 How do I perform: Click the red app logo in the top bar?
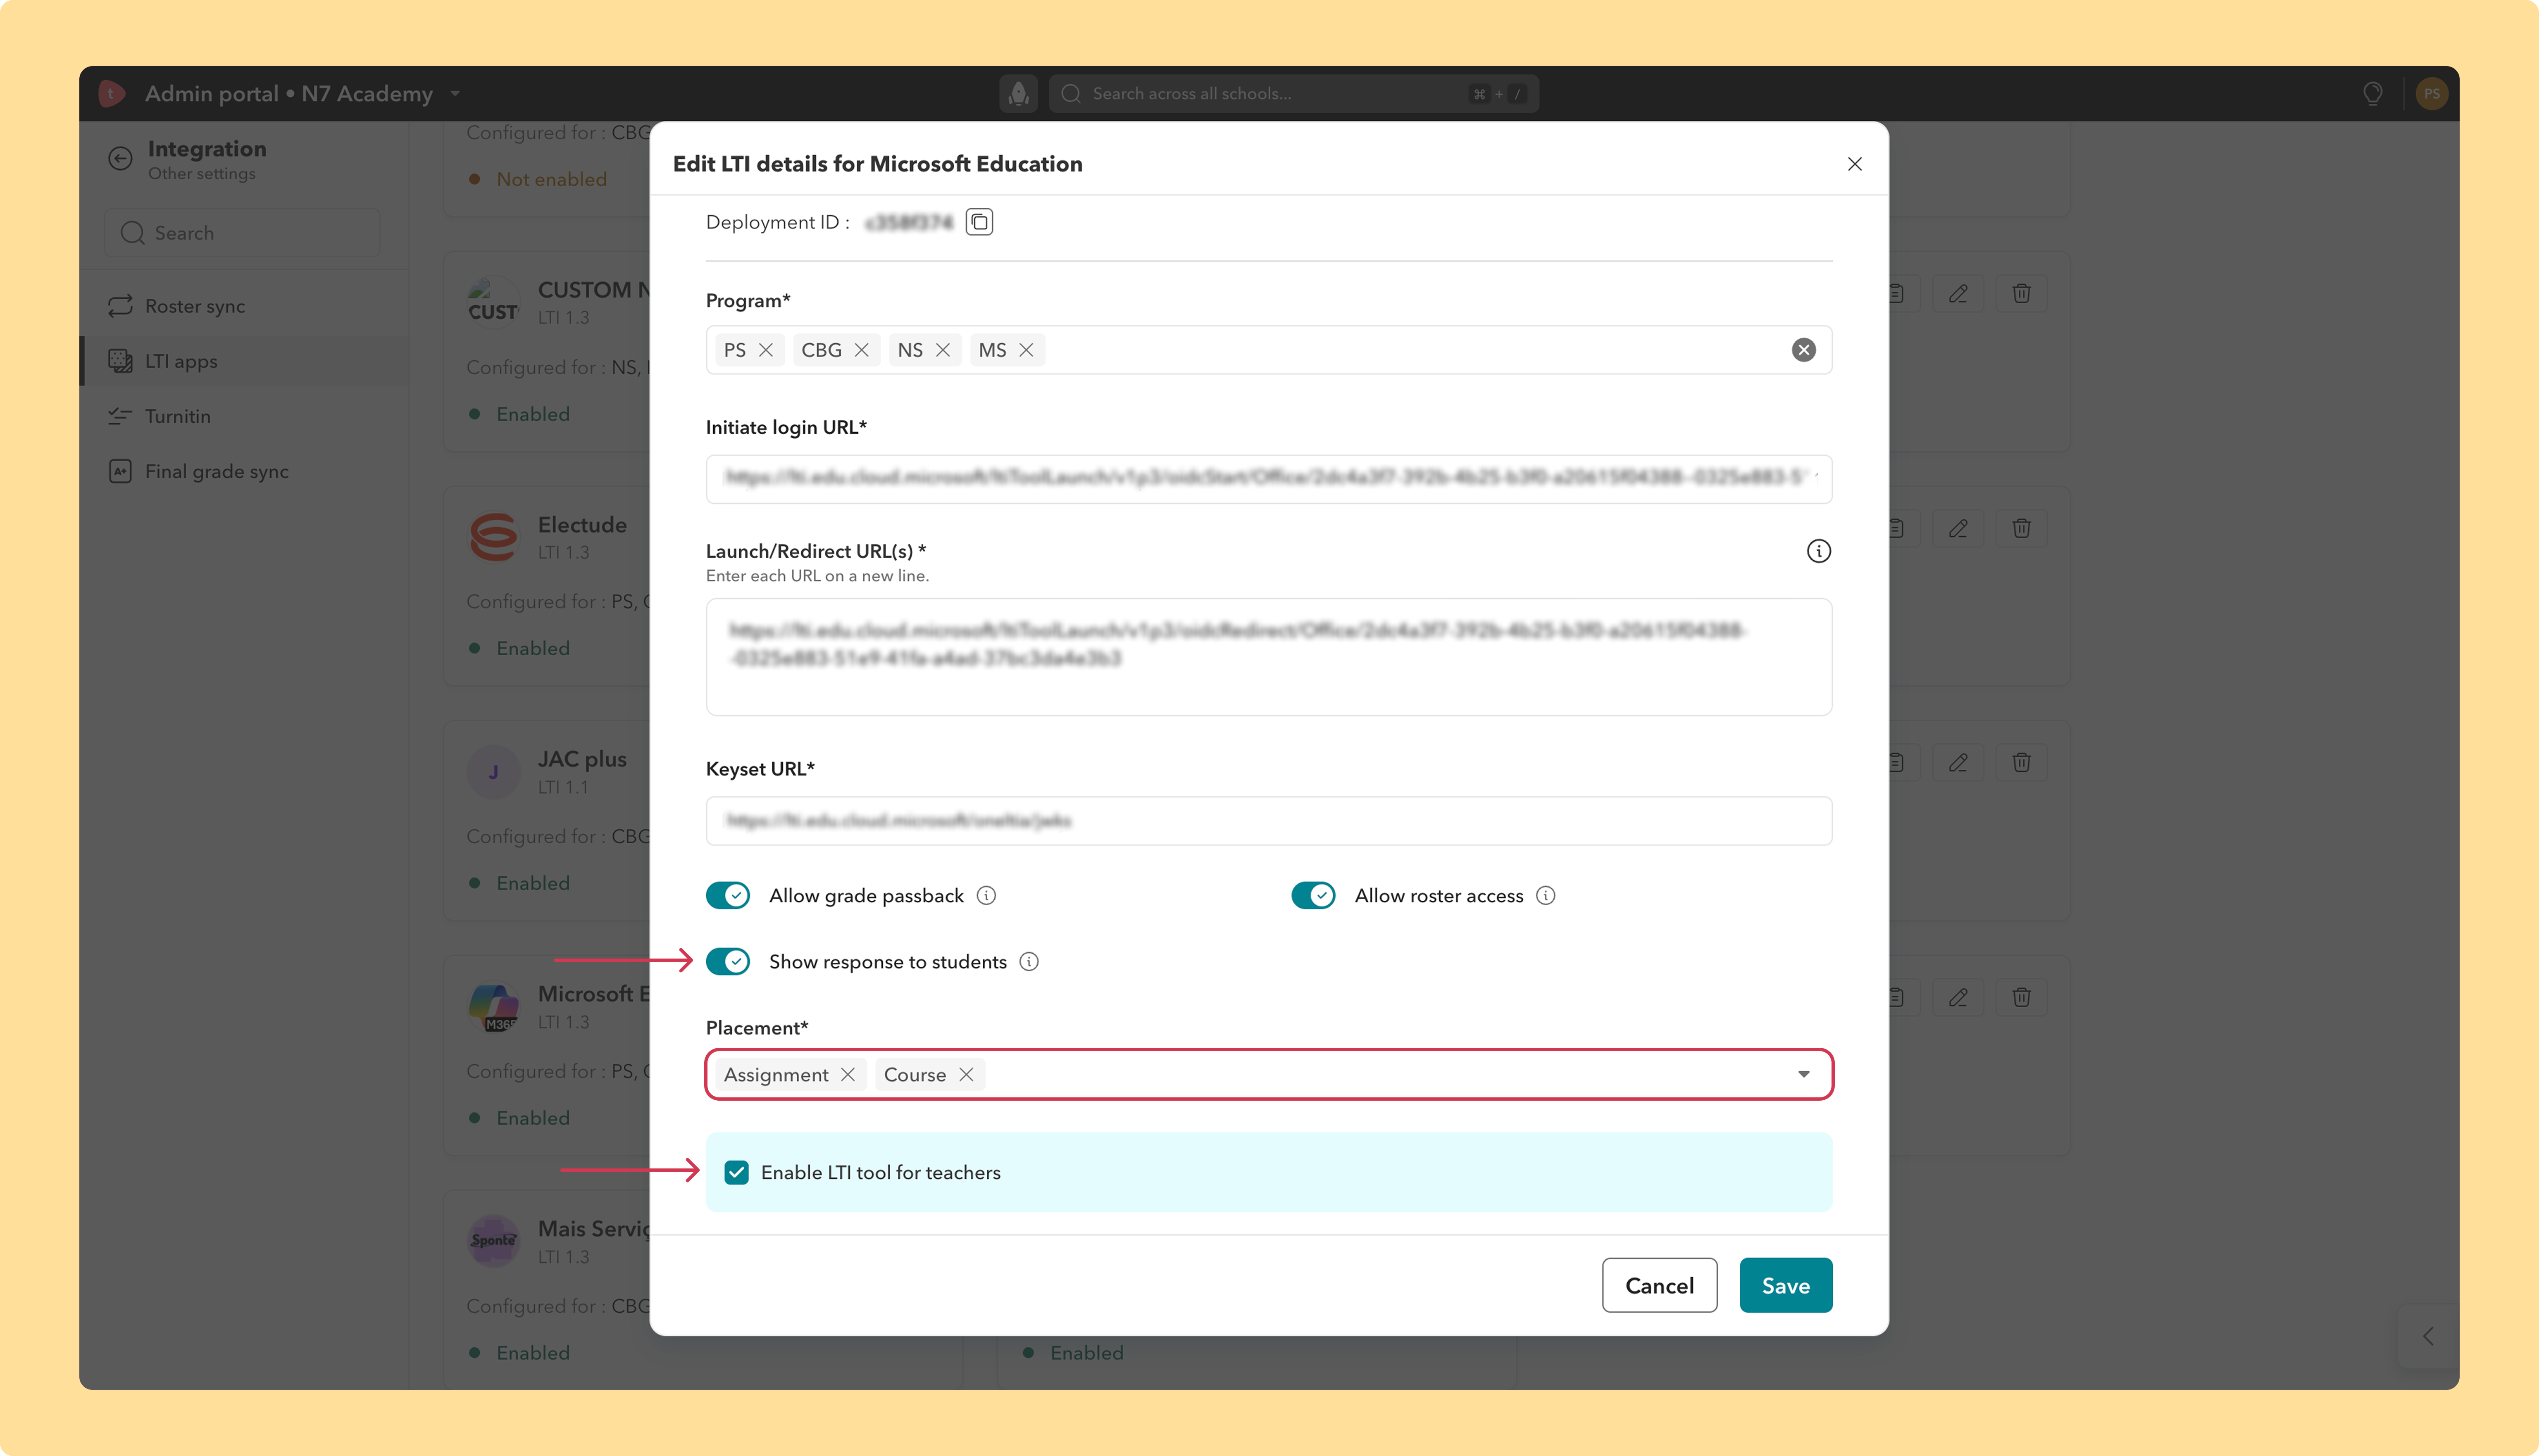(112, 94)
